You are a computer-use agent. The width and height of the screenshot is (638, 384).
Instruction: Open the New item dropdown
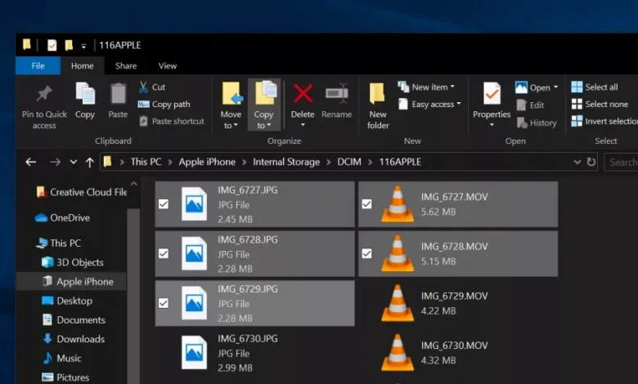point(426,87)
